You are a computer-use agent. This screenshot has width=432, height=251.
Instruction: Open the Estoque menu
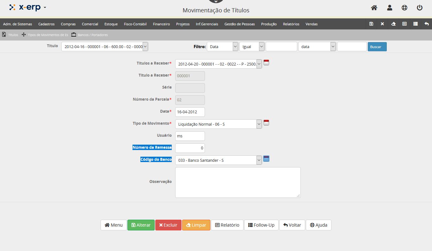[111, 24]
